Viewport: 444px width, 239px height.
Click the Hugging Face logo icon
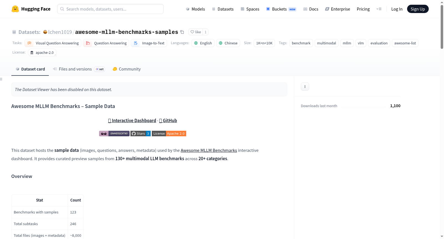[15, 9]
